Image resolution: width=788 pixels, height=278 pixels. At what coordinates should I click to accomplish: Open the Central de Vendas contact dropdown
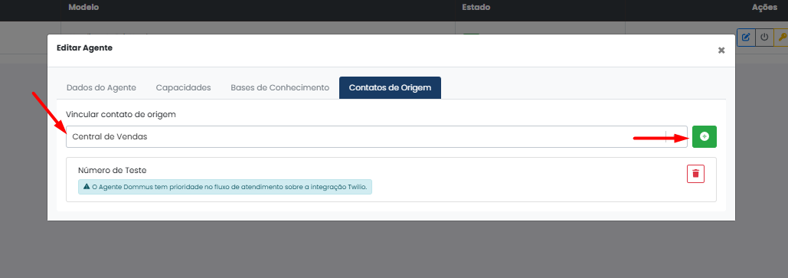click(377, 137)
